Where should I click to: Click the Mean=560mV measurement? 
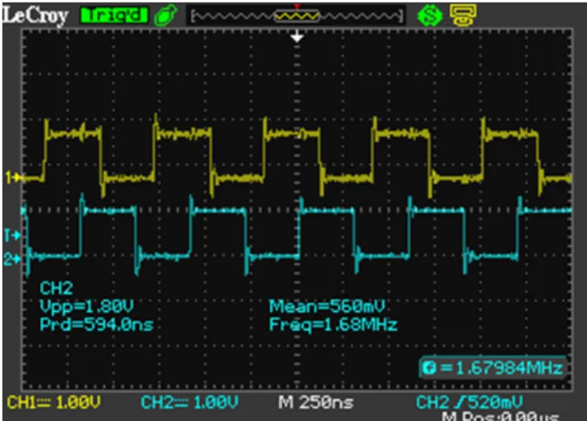pos(327,306)
